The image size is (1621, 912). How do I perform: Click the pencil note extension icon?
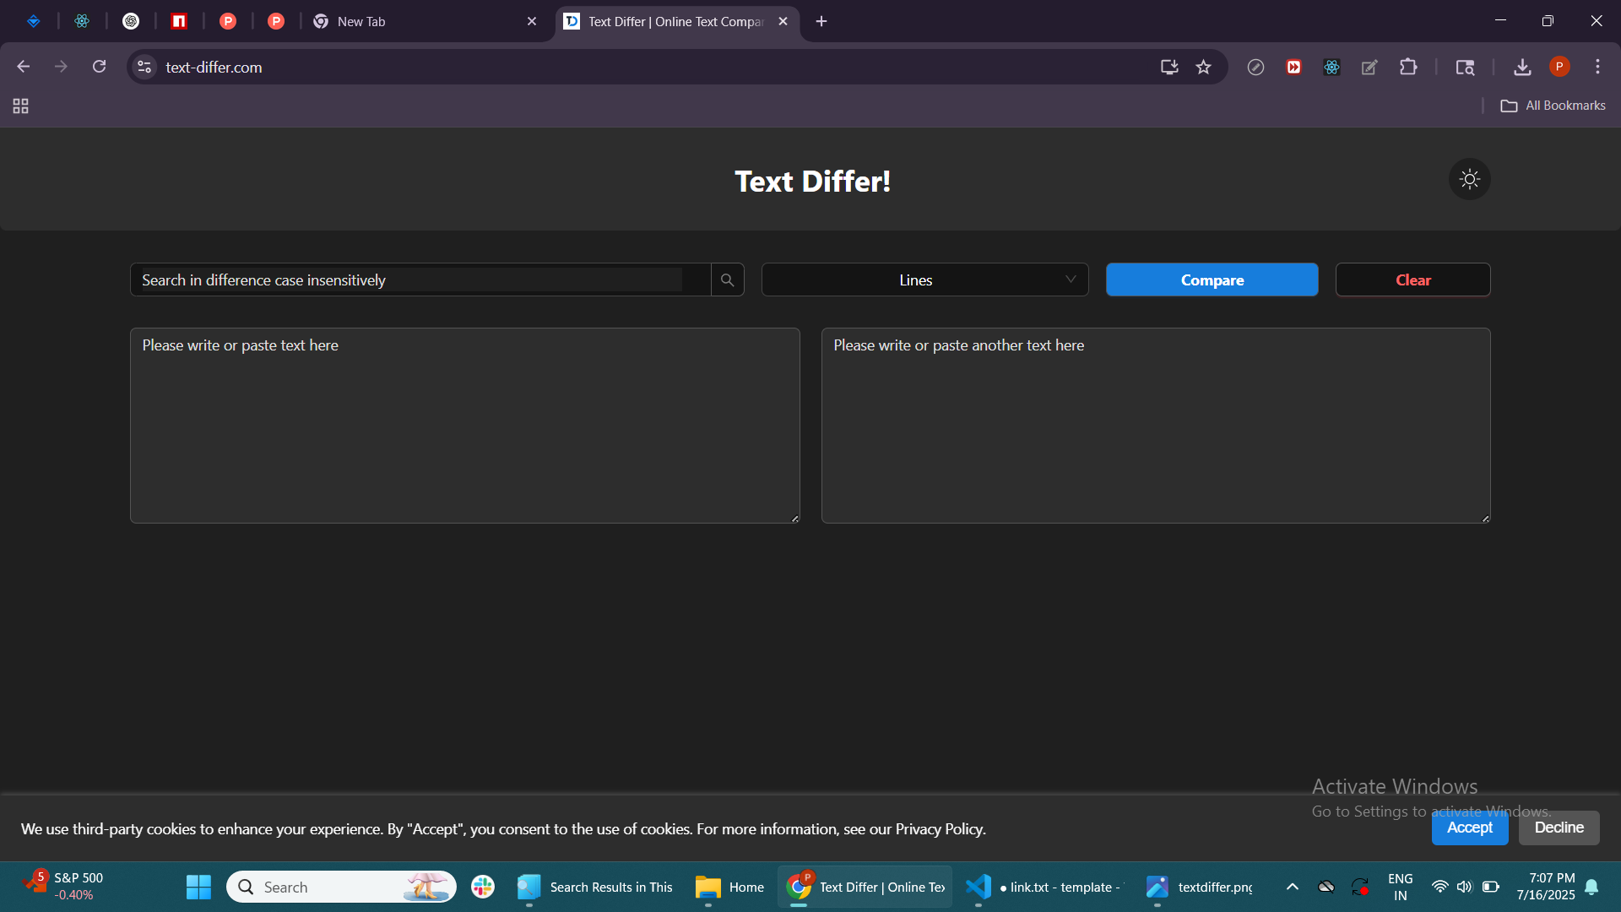click(1369, 67)
